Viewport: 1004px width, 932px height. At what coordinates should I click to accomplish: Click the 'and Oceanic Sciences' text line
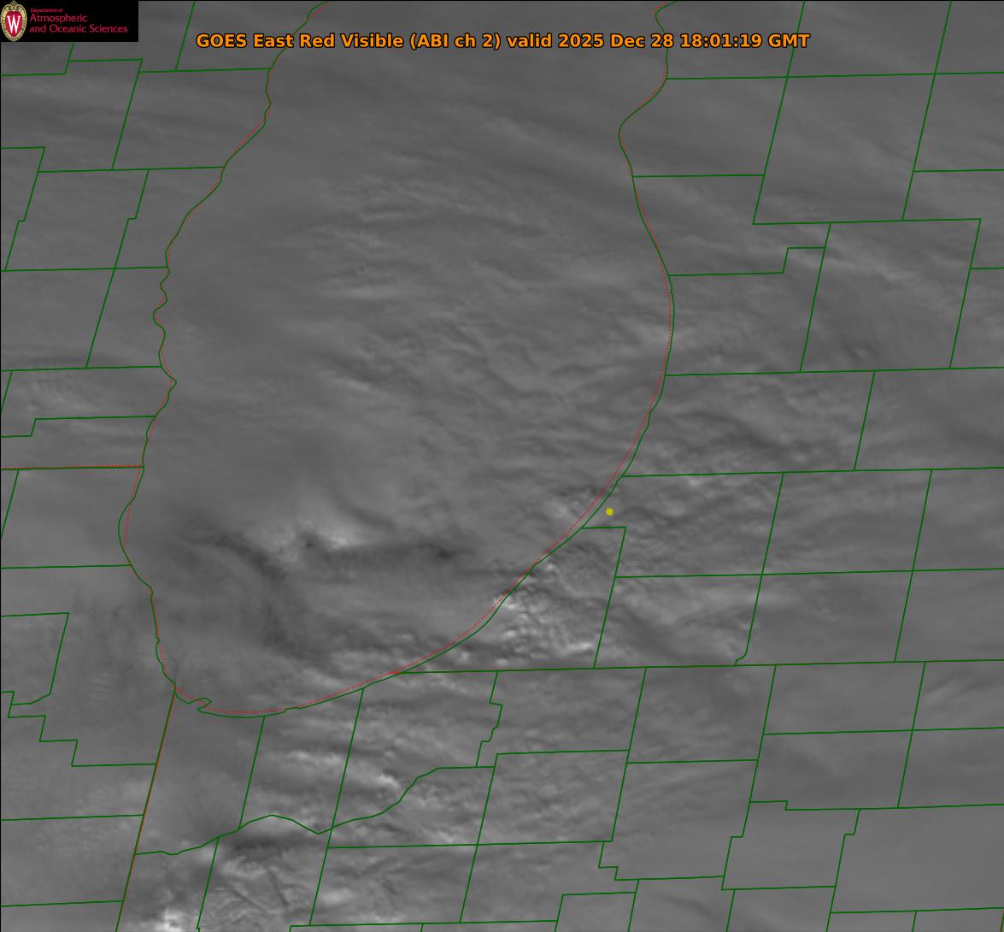click(78, 29)
